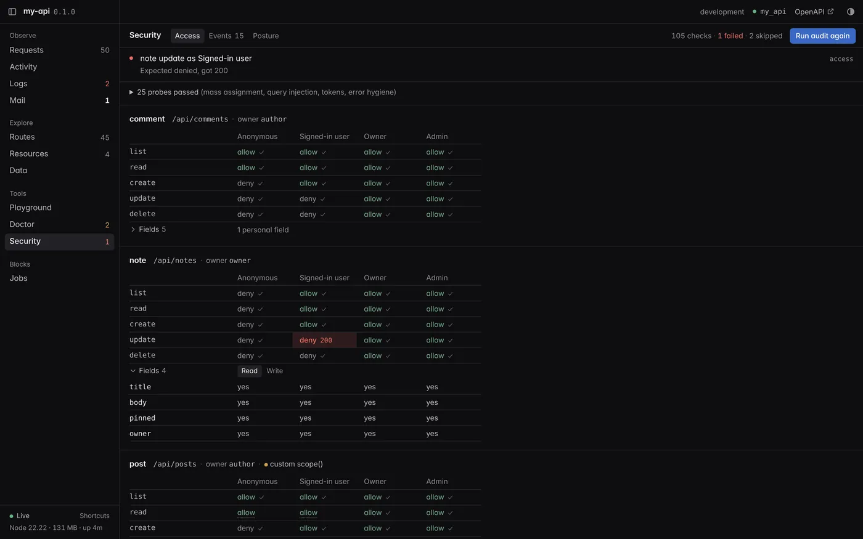
Task: Open Activity in the sidebar
Action: point(59,67)
